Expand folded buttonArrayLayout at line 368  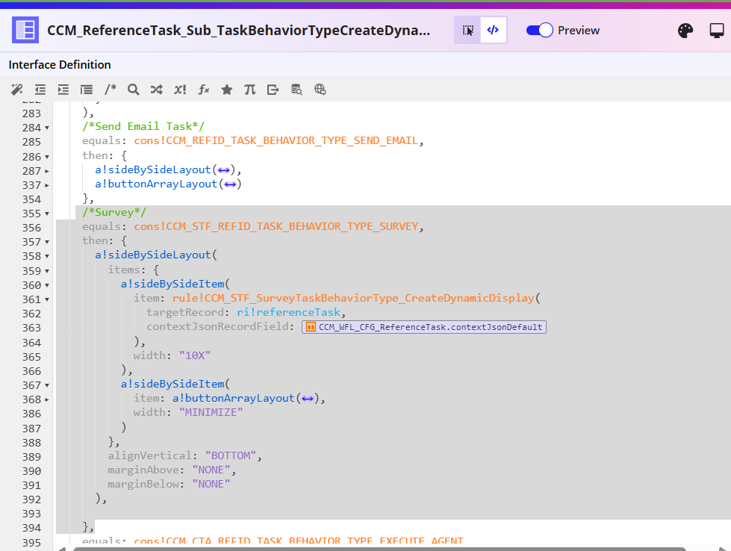click(x=47, y=400)
